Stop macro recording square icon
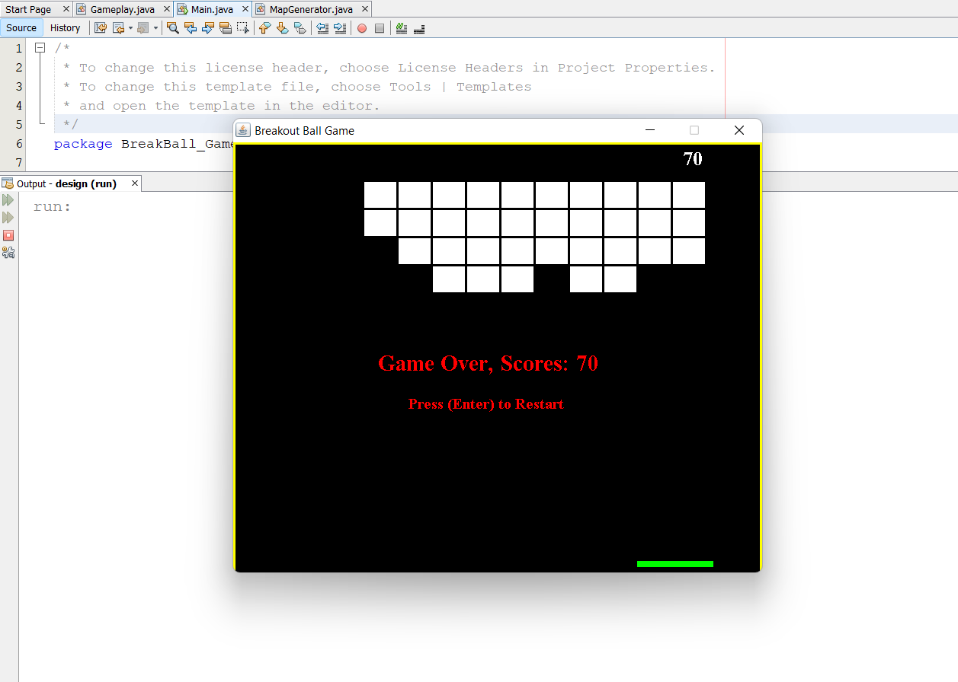Screen dimensions: 958x682 pos(380,28)
